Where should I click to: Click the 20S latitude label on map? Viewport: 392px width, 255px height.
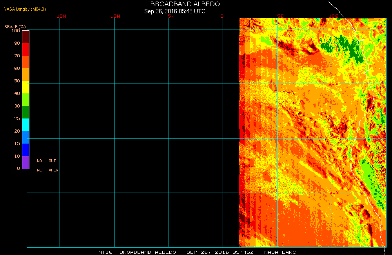(333, 192)
